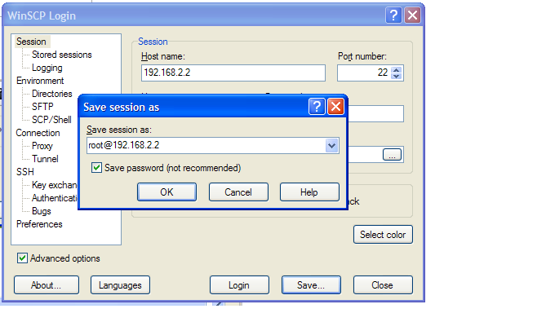The height and width of the screenshot is (313, 555).
Task: Cancel saving the session
Action: point(238,192)
